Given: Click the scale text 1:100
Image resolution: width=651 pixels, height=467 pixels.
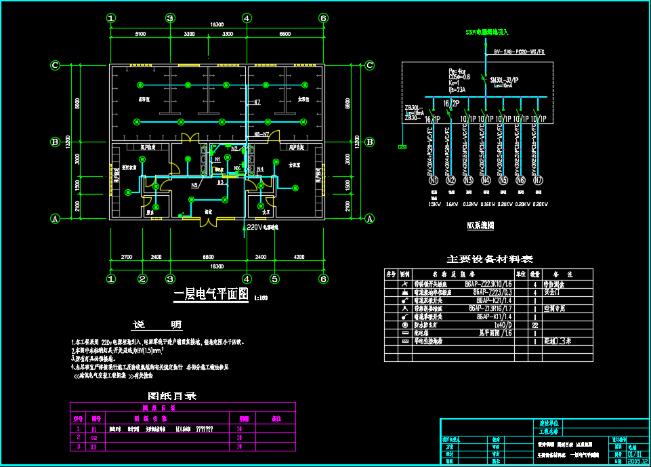Looking at the screenshot, I should coord(261,298).
